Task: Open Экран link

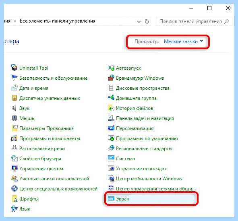Action: 123,199
